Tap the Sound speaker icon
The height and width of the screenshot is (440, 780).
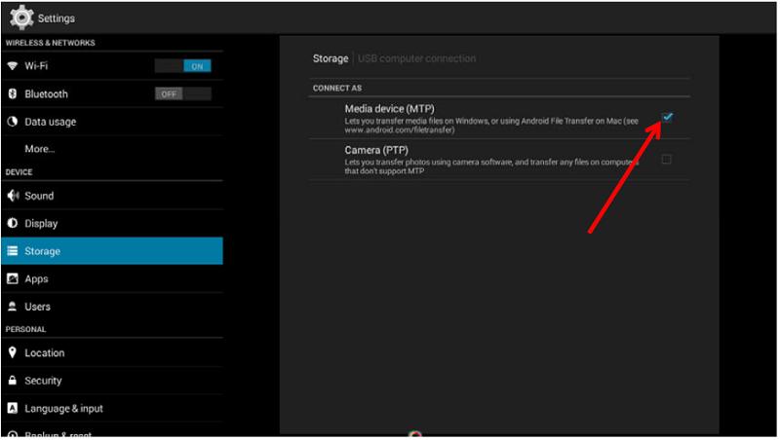[13, 196]
